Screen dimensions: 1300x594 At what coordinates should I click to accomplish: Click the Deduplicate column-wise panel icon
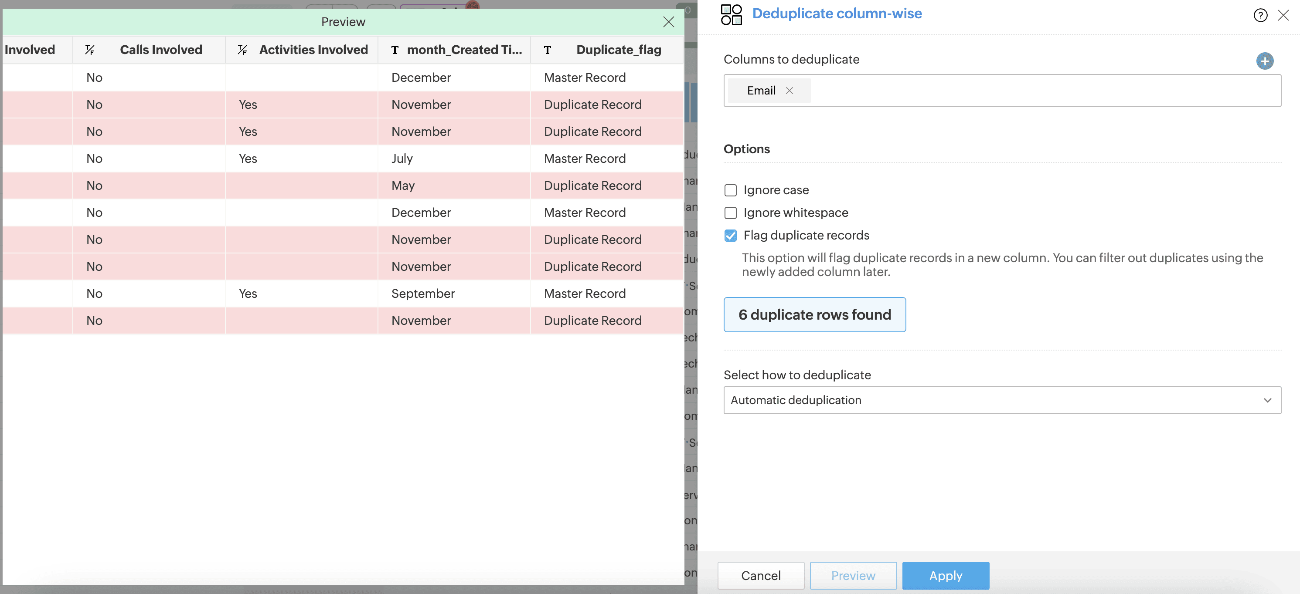coord(731,15)
